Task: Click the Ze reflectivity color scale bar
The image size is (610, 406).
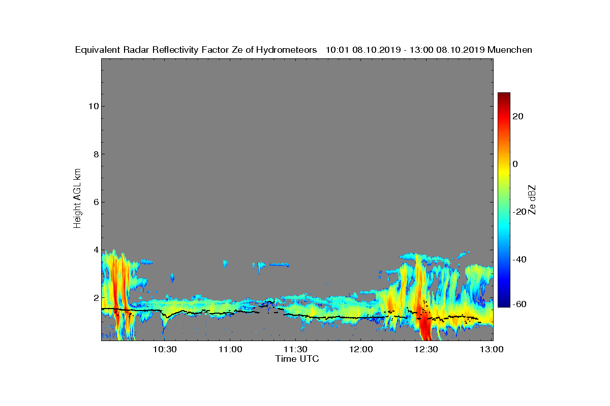Action: [x=504, y=200]
